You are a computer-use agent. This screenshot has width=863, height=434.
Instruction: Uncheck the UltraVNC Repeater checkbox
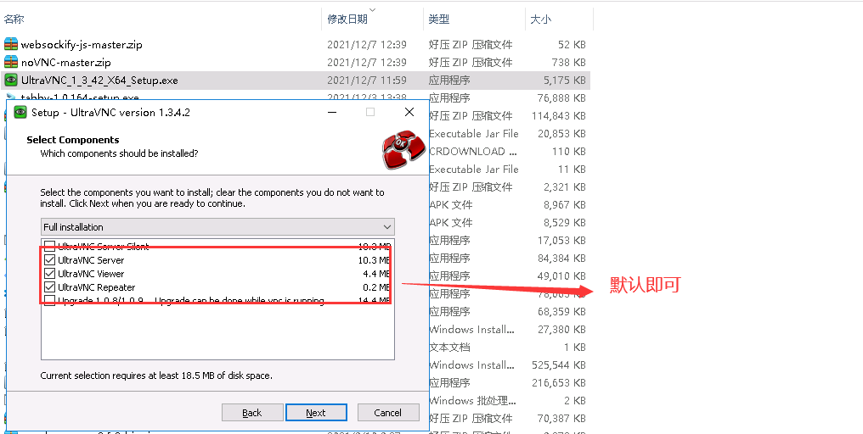pos(50,287)
